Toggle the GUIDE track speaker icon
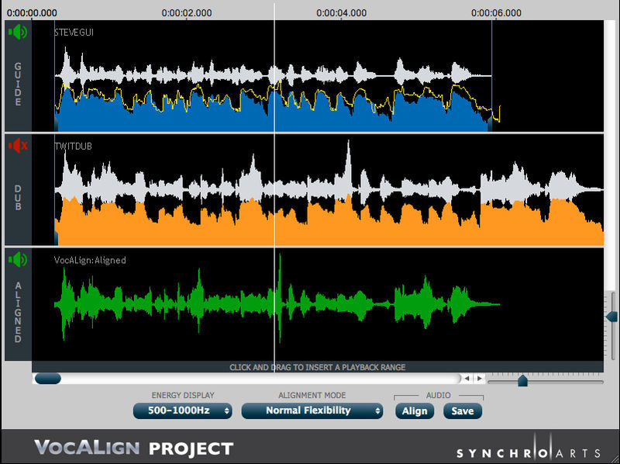 (17, 32)
